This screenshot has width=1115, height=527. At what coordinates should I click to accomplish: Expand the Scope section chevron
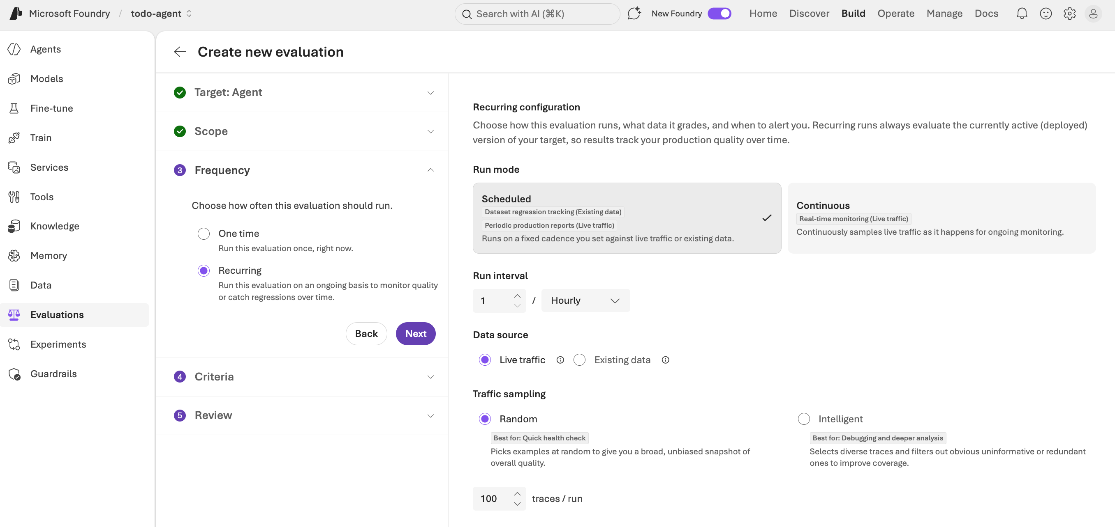(x=430, y=131)
